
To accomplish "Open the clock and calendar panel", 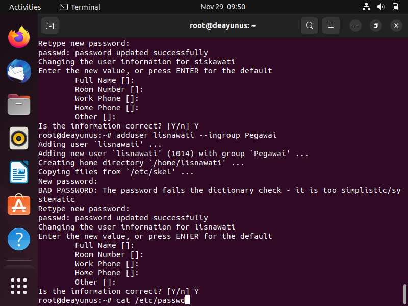I will 223,7.
